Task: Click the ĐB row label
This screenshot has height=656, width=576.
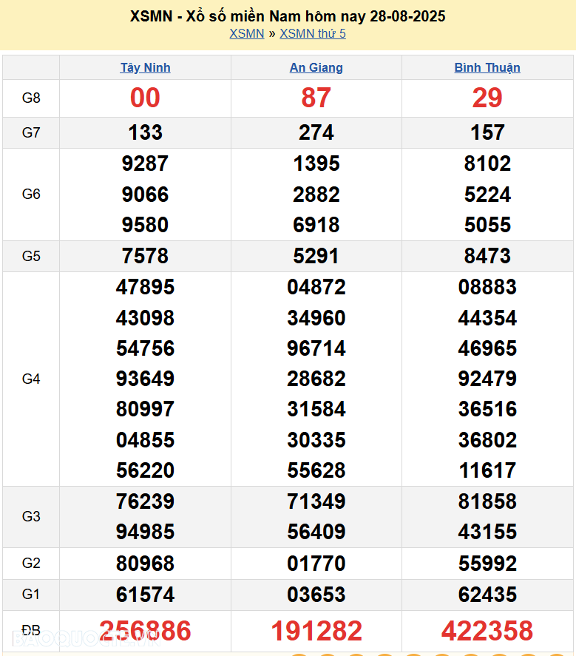Action: click(x=31, y=631)
